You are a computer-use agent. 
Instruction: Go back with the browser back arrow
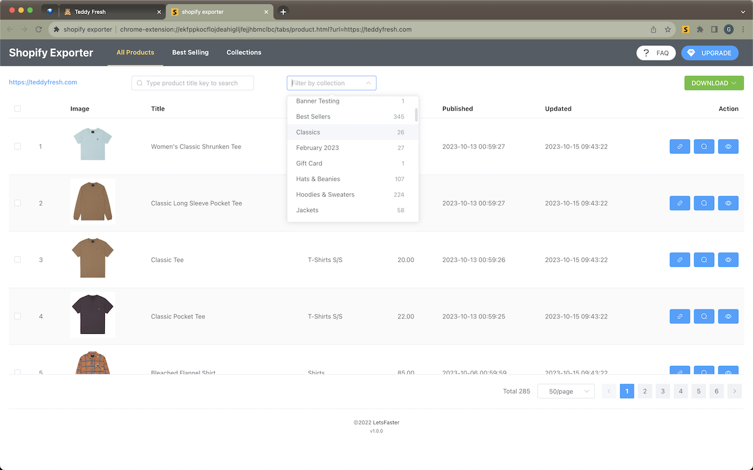coord(10,29)
